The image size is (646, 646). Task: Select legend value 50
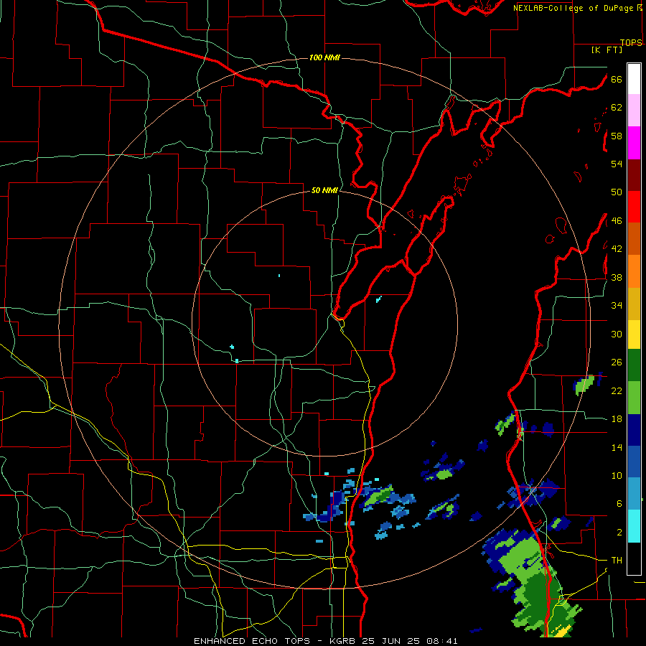tap(617, 192)
